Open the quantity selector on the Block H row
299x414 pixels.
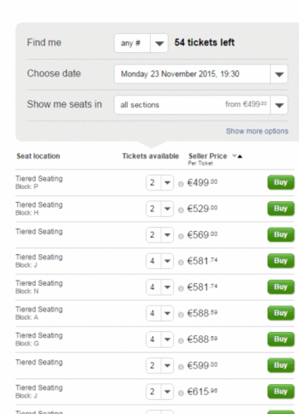(168, 208)
